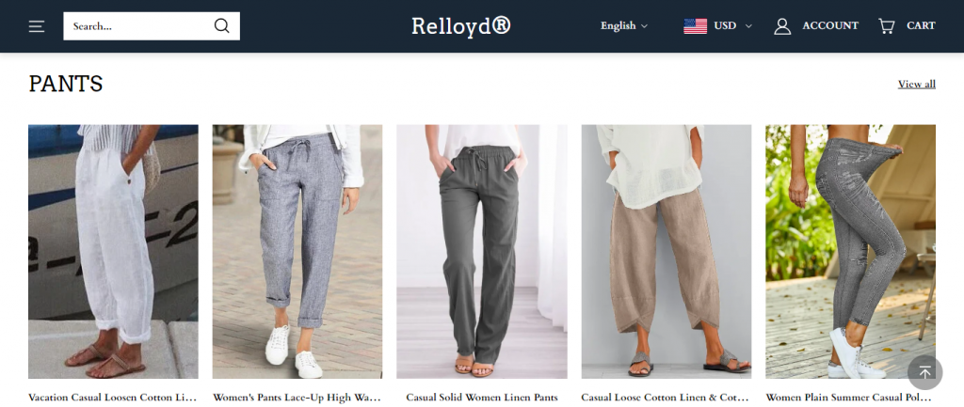
Task: Click the magnifying glass search icon
Action: click(221, 25)
